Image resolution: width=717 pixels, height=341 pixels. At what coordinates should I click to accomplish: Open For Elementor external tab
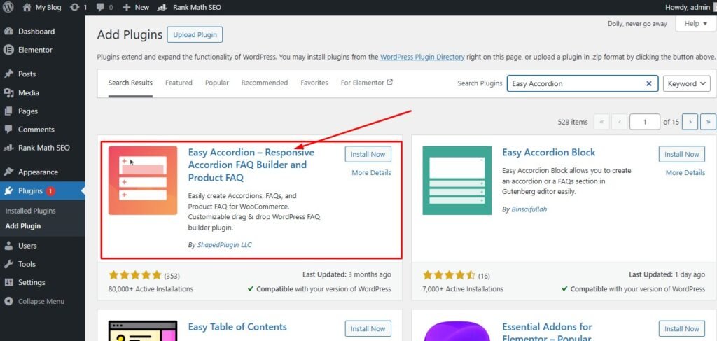[367, 83]
